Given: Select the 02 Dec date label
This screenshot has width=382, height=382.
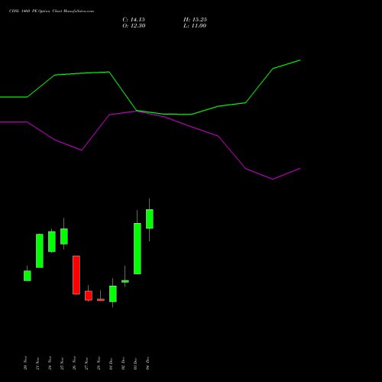Looking at the screenshot, I should (123, 363).
